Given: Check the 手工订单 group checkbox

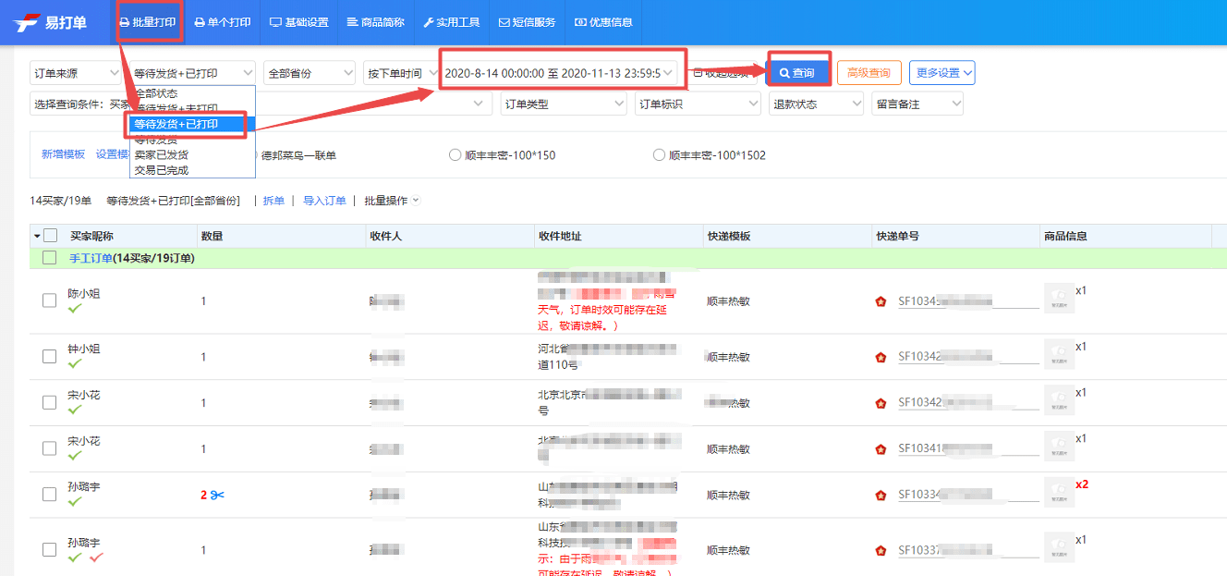Looking at the screenshot, I should tap(50, 259).
